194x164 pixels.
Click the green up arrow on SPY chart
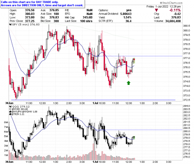tap(129, 83)
